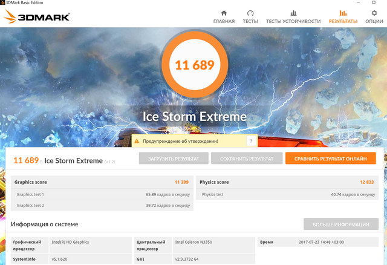Click СРАВНИТЬ РЕЗУЛЬТАТ ОНЛАЙН button
Viewport: 387px width, 265px height.
tap(331, 159)
